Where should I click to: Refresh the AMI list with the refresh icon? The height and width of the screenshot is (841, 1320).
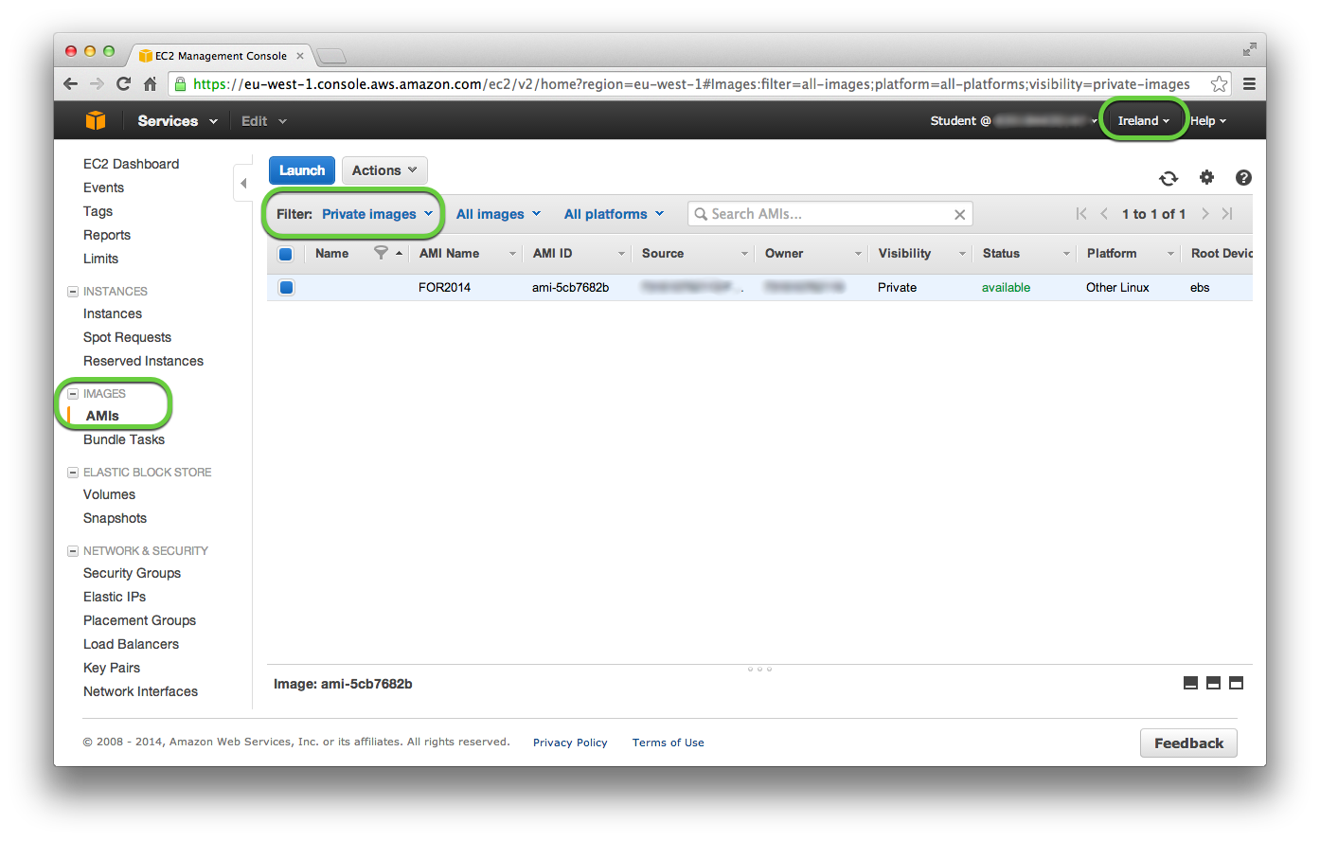(1168, 178)
